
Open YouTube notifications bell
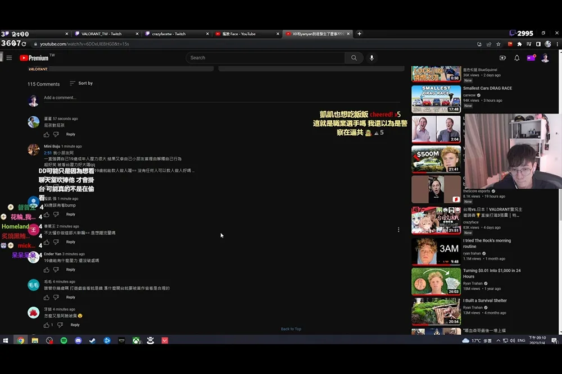tap(517, 58)
